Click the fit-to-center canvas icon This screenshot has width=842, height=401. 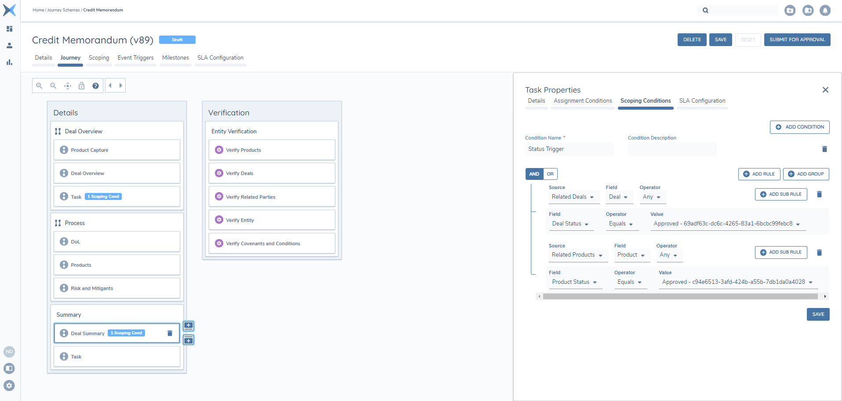68,86
